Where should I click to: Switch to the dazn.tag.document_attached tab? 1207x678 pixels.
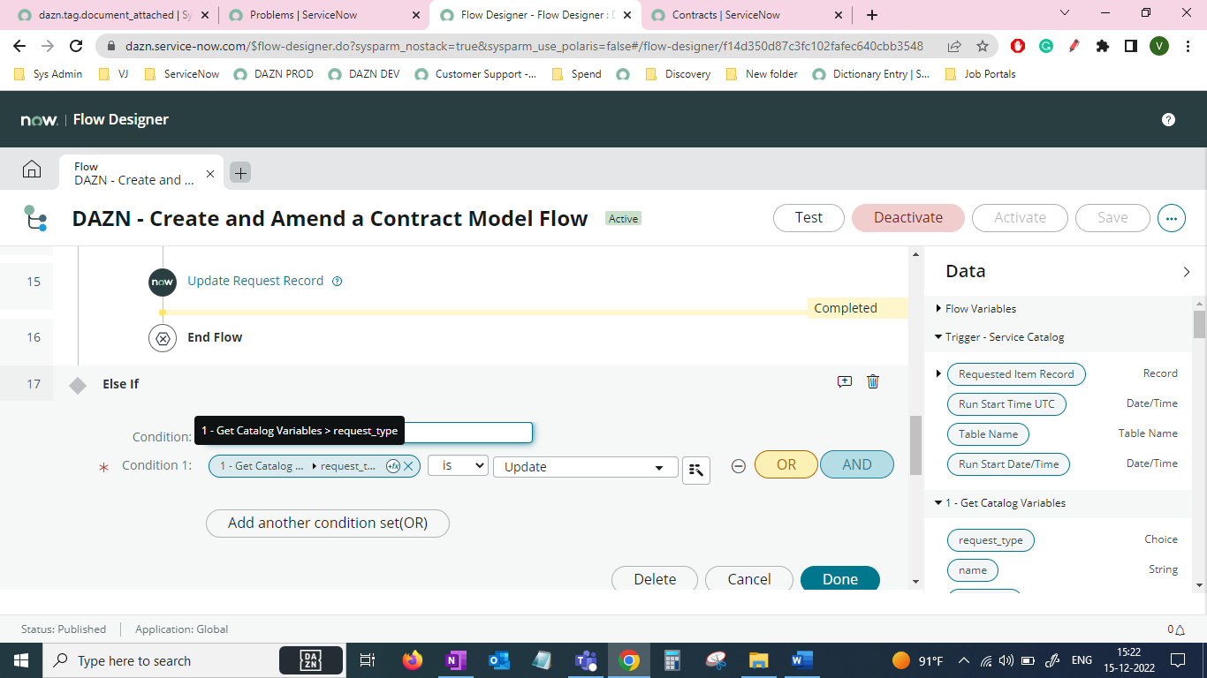coord(112,15)
